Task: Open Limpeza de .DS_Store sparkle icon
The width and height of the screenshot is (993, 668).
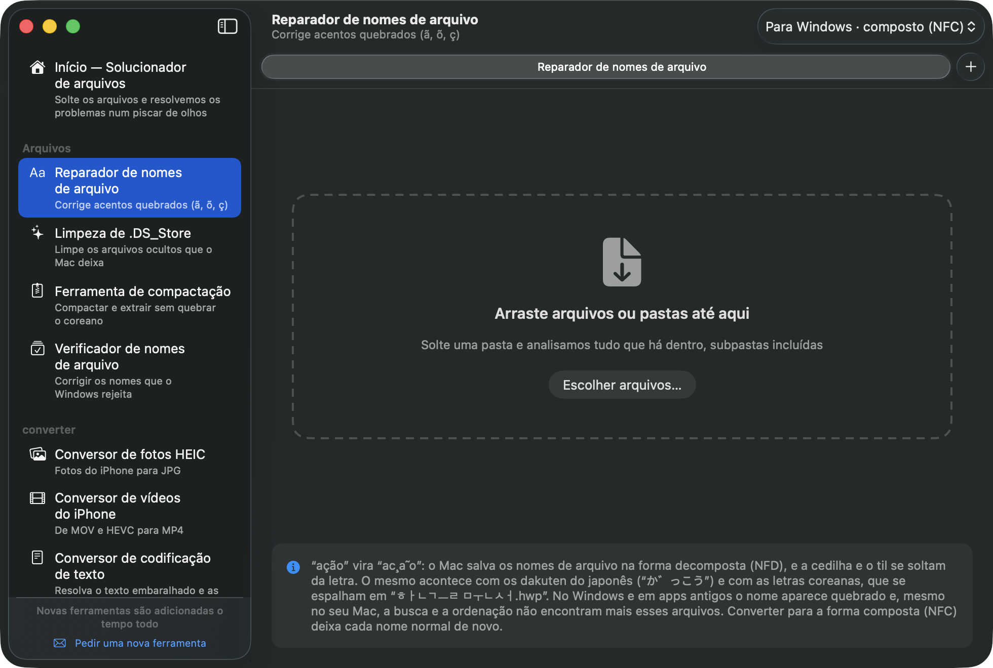Action: tap(37, 233)
